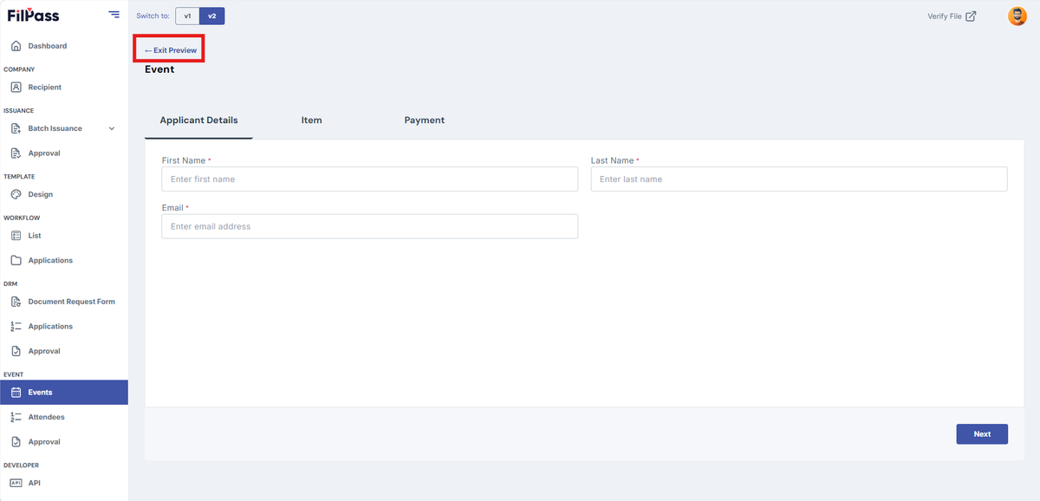
Task: Click the Exit Preview link
Action: [x=171, y=50]
